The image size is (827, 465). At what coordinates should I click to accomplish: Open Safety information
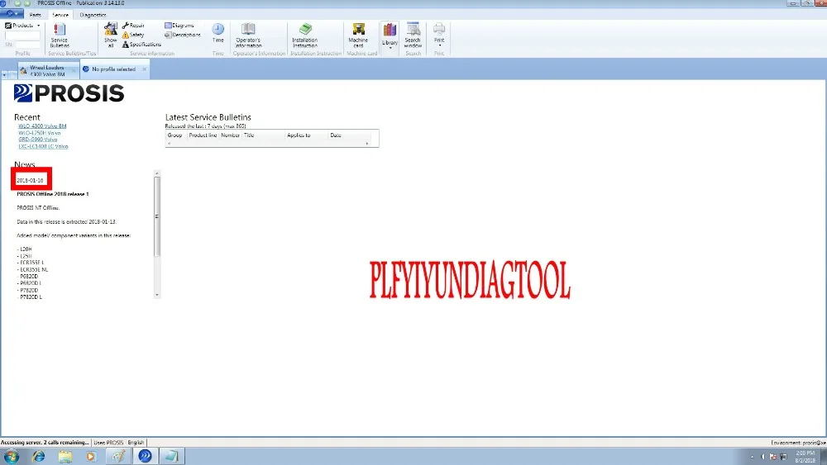pos(133,35)
